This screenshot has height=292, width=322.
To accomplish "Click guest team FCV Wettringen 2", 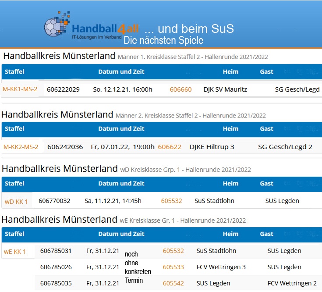I will click(292, 283).
